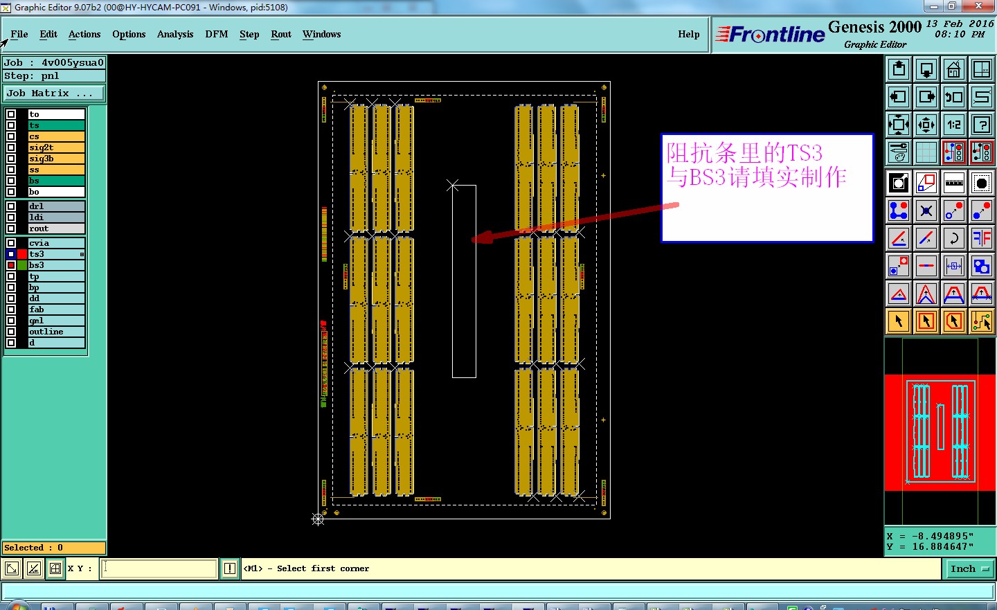Click the snap mode icon beside X Y
997x610 pixels.
point(55,569)
